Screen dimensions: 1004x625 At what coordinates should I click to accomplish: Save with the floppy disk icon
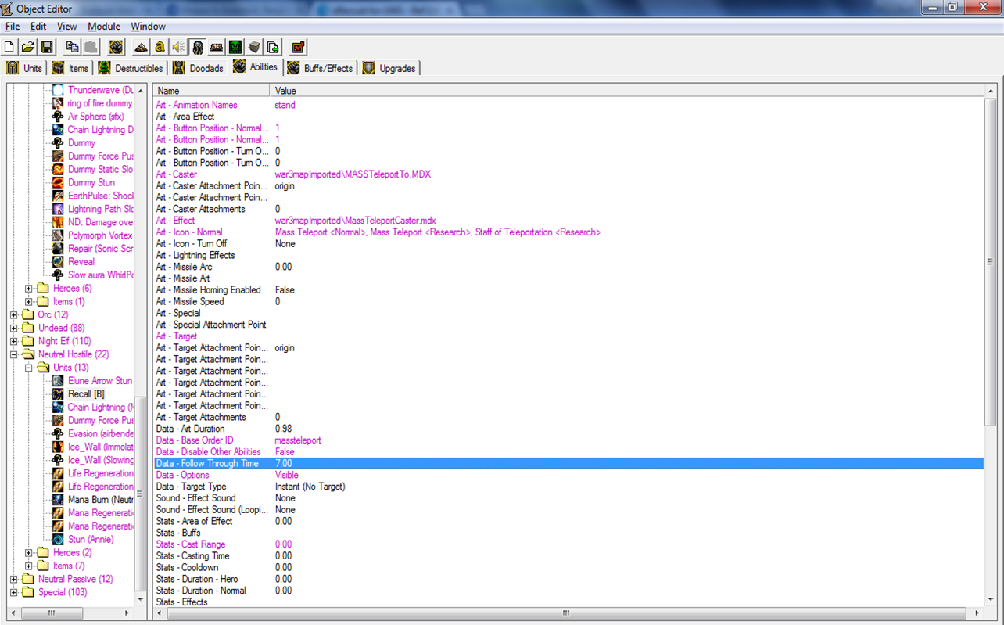[x=46, y=48]
